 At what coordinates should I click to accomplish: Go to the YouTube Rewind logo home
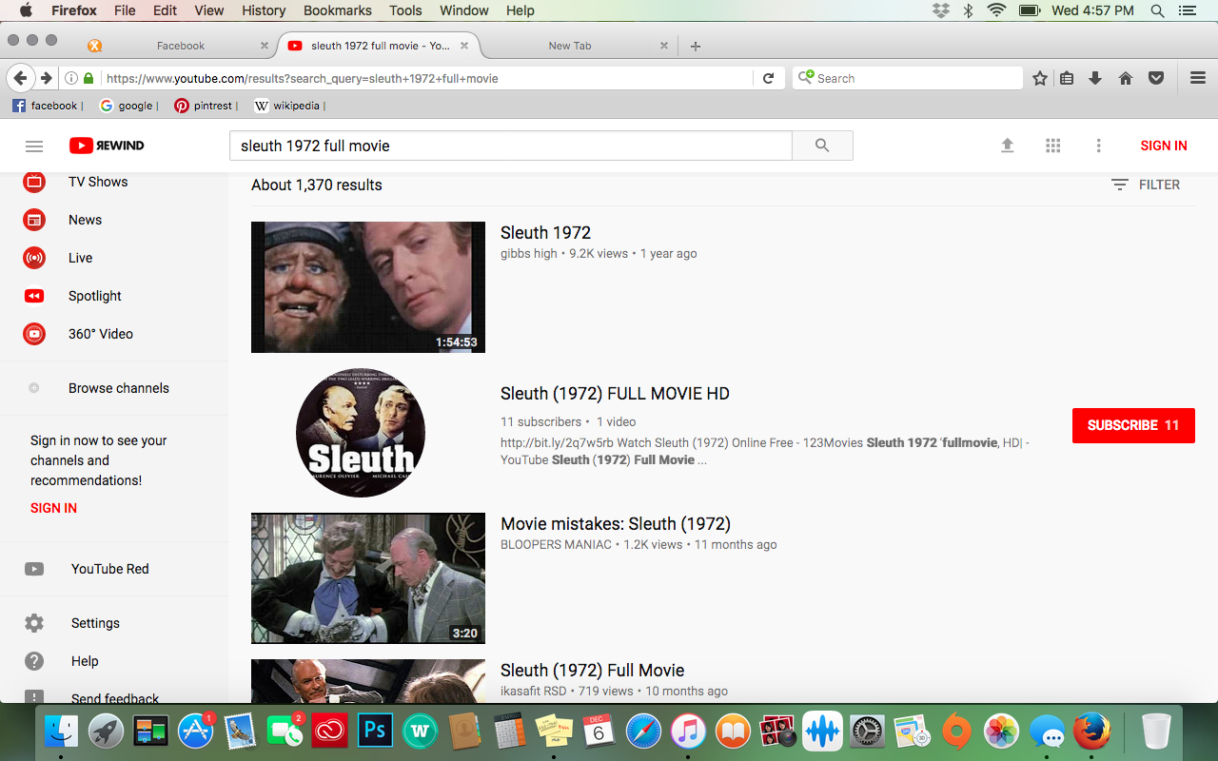[x=107, y=146]
